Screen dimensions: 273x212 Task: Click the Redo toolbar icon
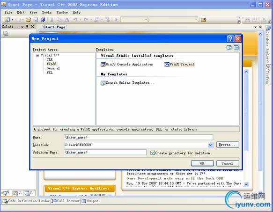coord(86,20)
